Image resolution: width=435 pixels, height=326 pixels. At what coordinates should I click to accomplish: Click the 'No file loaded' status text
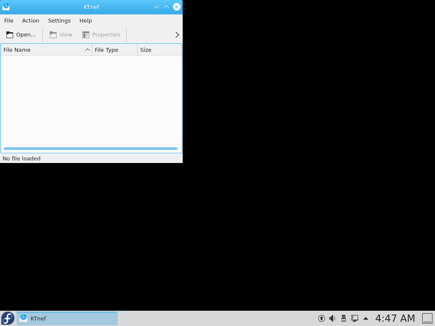[22, 159]
